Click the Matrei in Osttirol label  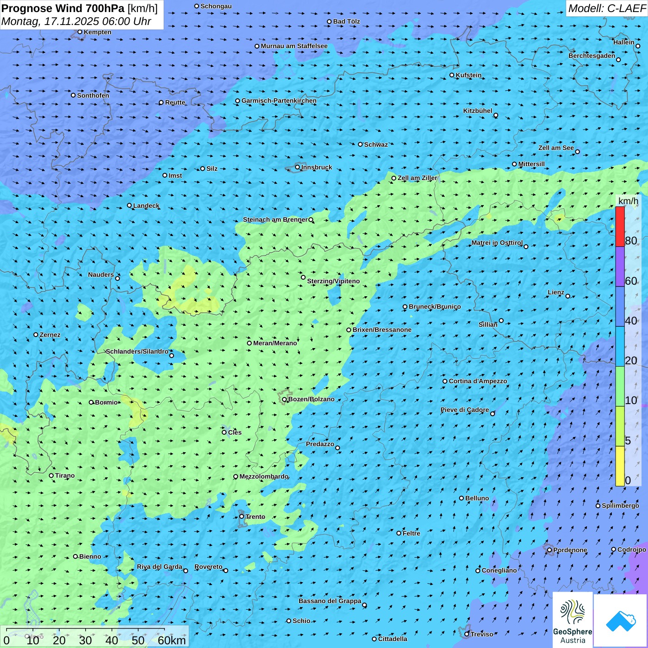497,243
